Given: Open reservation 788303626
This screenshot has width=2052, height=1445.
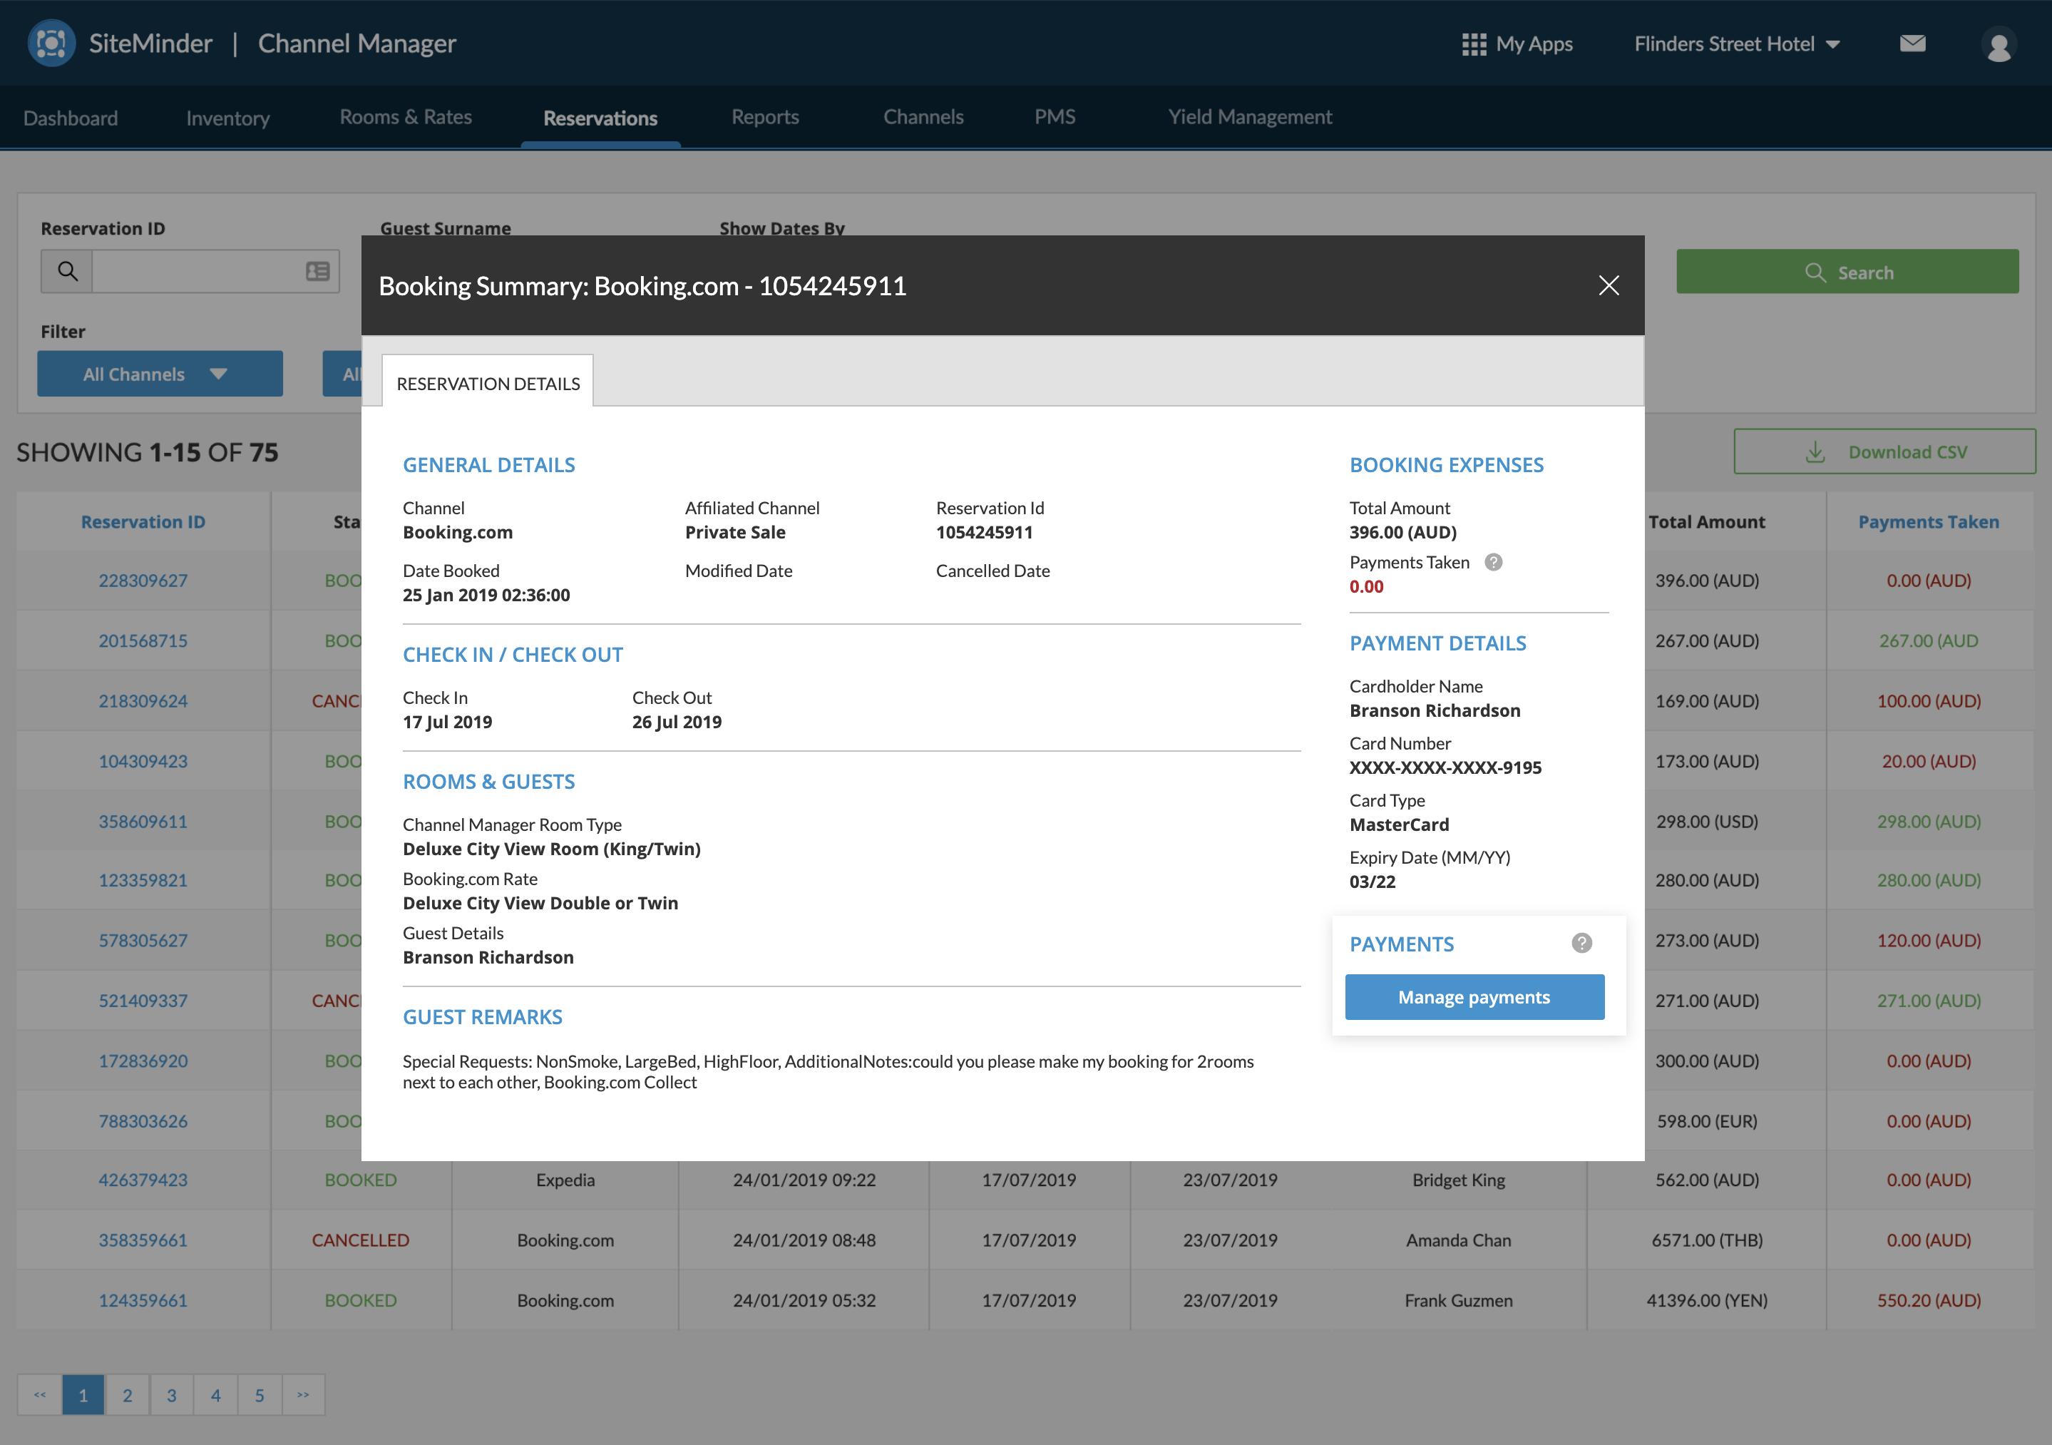Looking at the screenshot, I should pyautogui.click(x=143, y=1121).
